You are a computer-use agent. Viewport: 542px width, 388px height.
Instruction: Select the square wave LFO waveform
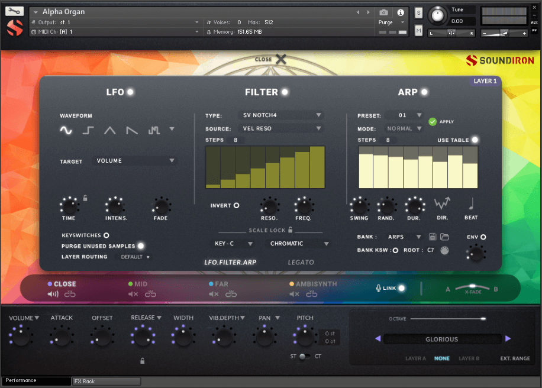pyautogui.click(x=88, y=131)
